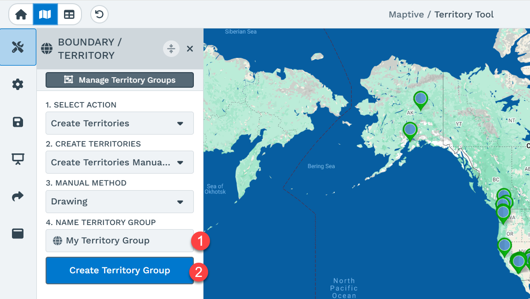
Task: Click the undo/reset circular arrow
Action: 99,15
